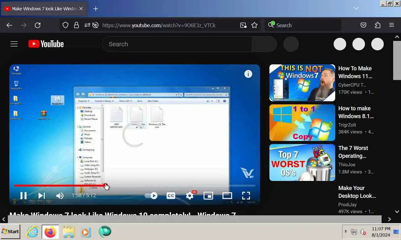Click the Firefox taskbar icon
401x240 pixels.
[50, 232]
